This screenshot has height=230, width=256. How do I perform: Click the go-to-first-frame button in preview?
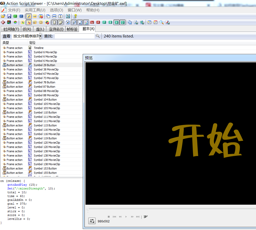tap(114, 217)
